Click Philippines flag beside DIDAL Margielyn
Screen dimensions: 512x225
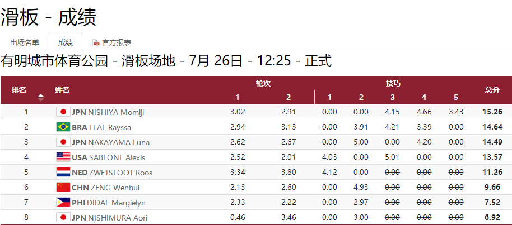tap(63, 203)
